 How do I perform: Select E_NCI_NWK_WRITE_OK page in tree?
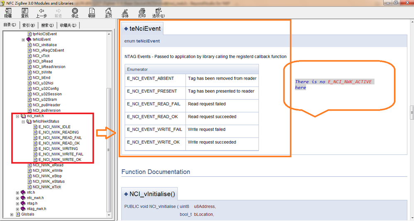tap(60, 160)
